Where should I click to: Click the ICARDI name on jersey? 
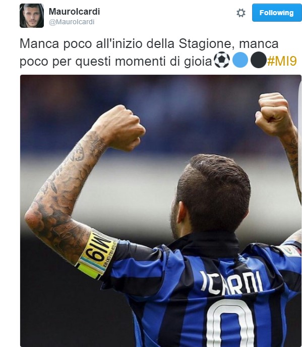(x=231, y=283)
